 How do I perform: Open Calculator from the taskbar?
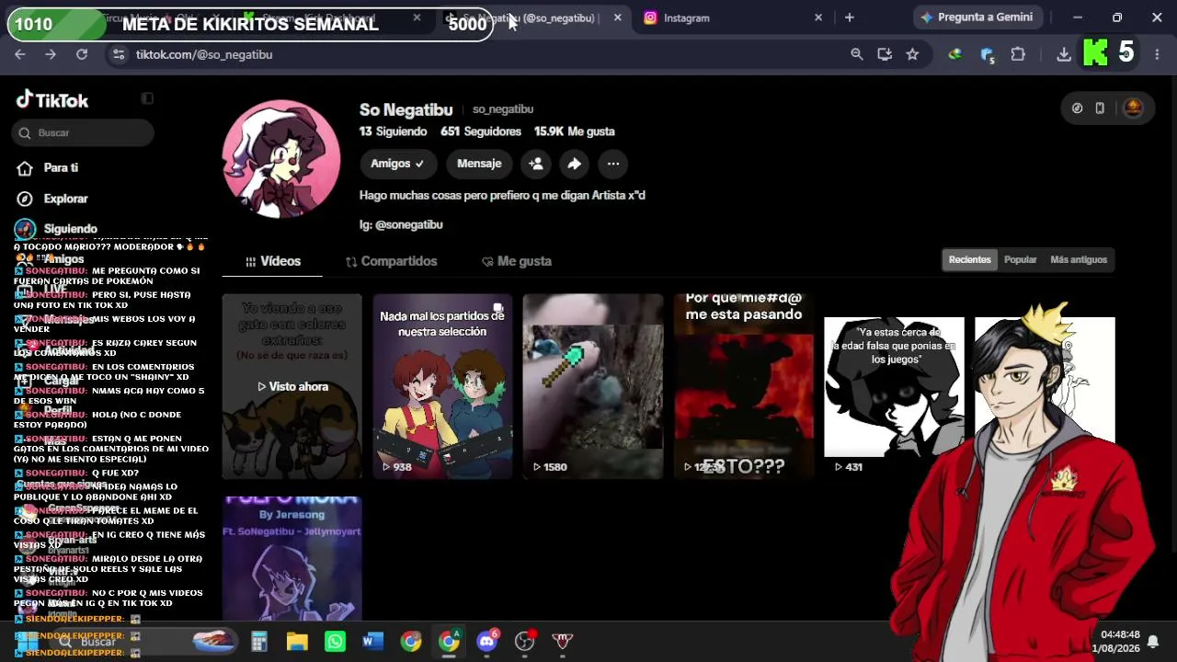click(x=259, y=641)
